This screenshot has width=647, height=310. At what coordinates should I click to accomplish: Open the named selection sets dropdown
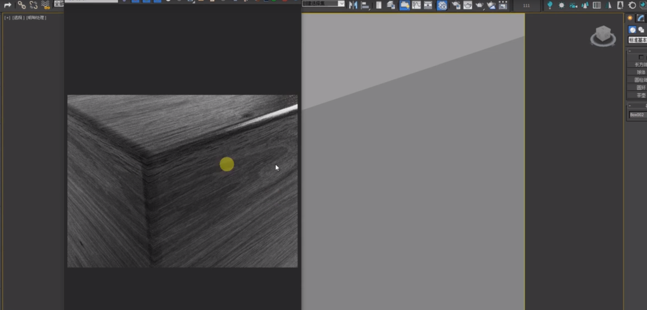click(341, 4)
